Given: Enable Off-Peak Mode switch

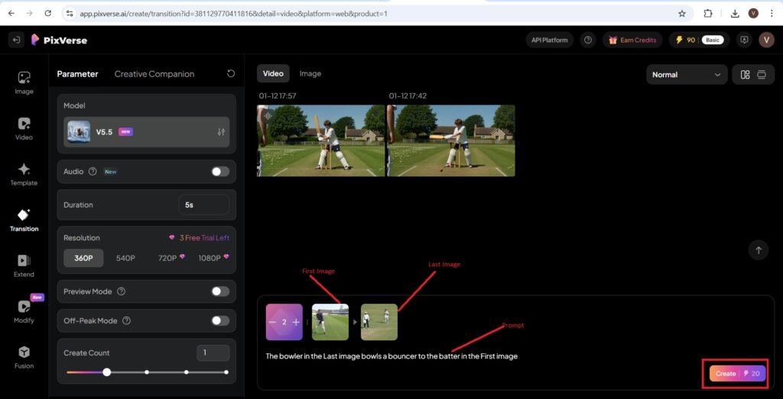Looking at the screenshot, I should click(220, 321).
